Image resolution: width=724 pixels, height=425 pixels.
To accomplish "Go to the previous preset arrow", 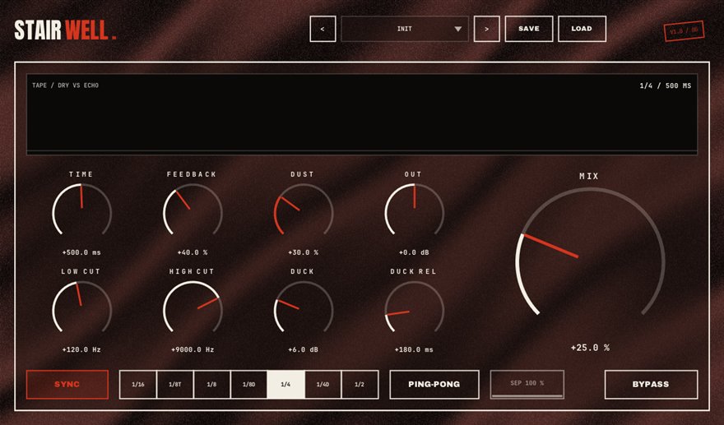I will tap(323, 29).
